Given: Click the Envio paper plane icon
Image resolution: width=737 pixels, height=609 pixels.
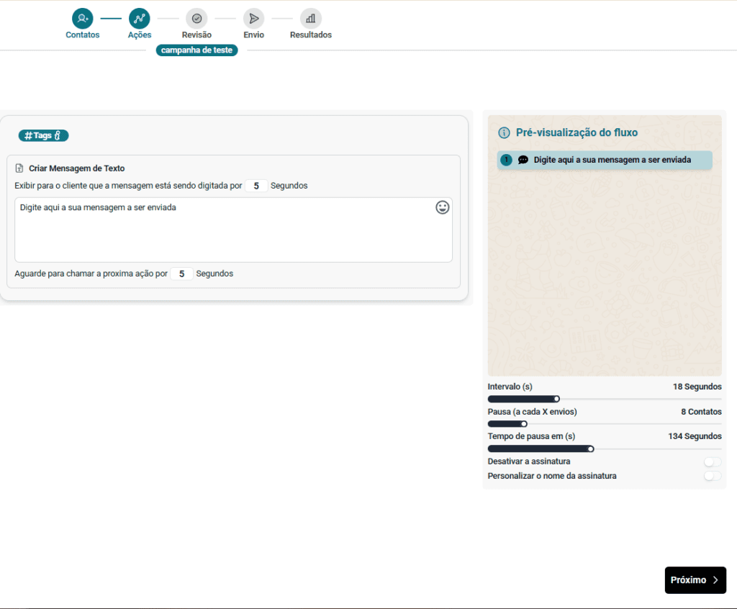Looking at the screenshot, I should click(253, 18).
